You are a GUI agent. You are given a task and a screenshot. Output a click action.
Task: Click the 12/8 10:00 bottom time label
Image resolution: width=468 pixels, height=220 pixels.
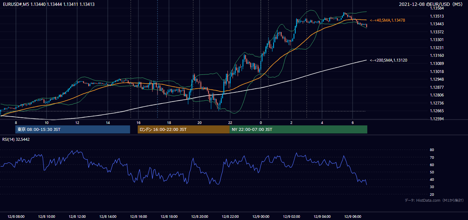47,216
